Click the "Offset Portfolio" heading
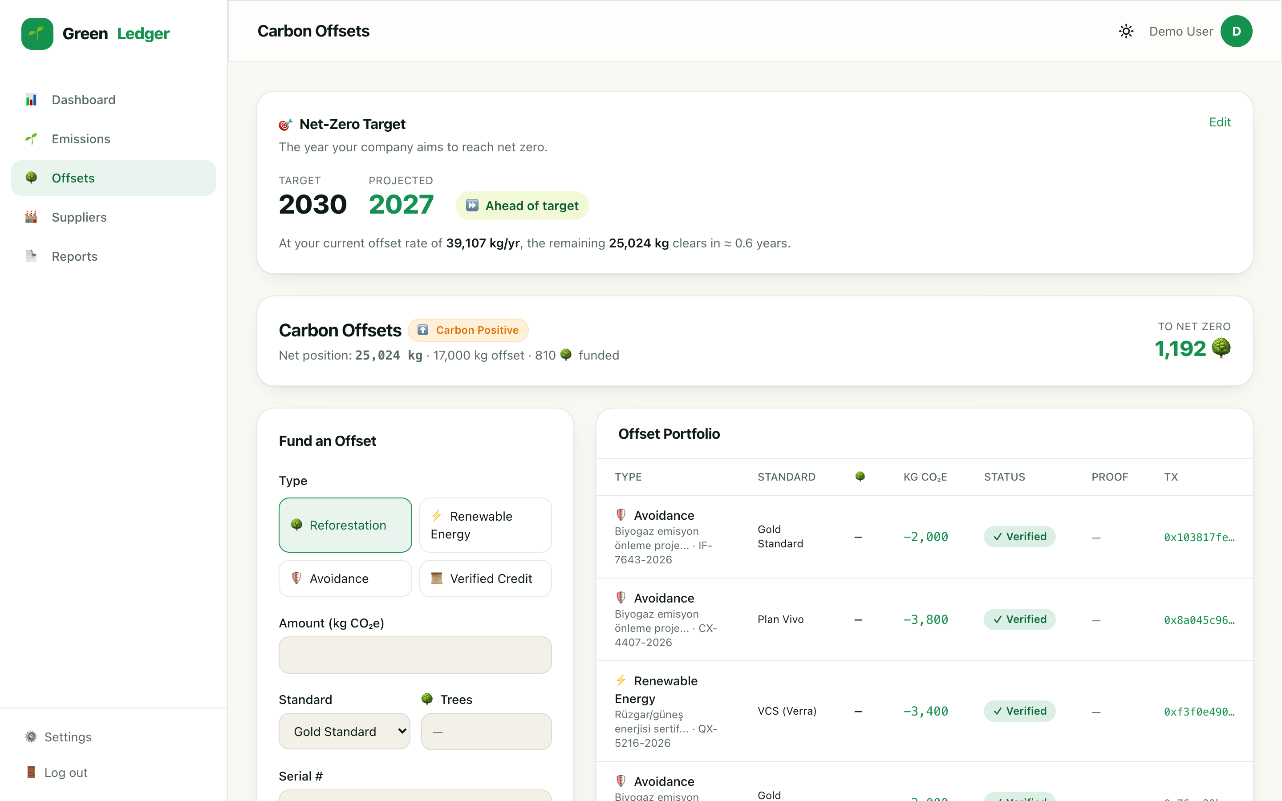 point(669,434)
